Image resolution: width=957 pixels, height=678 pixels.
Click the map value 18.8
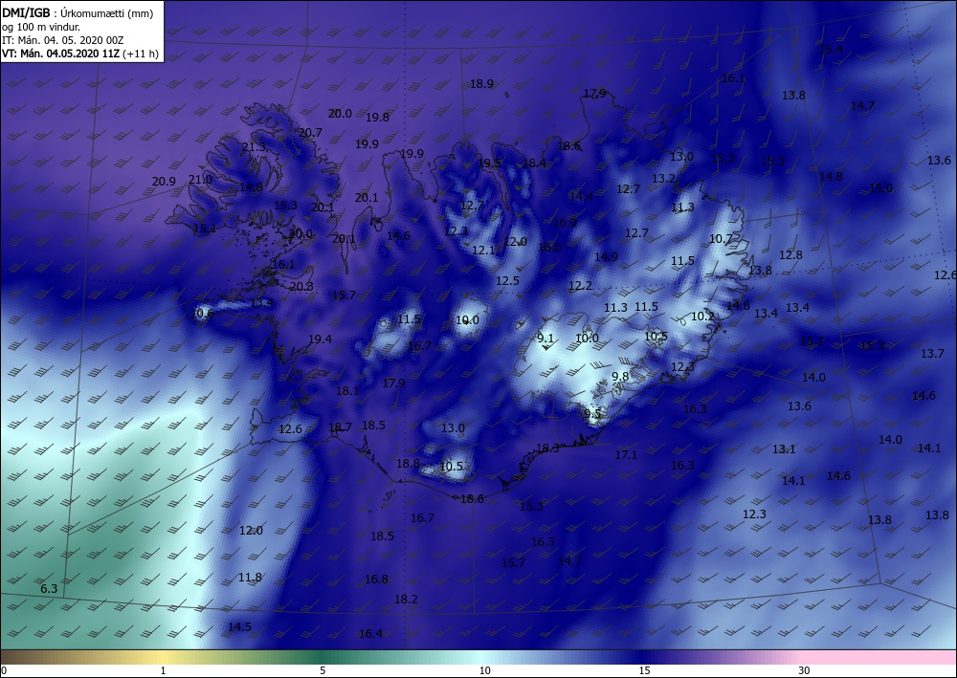pyautogui.click(x=408, y=464)
